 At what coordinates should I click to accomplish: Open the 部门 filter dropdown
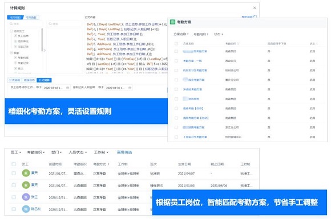tap(56, 152)
